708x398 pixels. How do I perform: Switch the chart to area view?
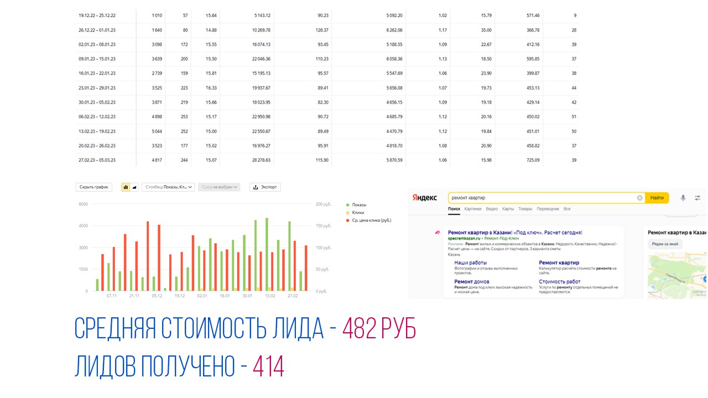[134, 187]
